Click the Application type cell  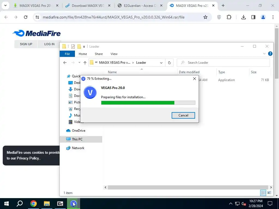tap(226, 80)
